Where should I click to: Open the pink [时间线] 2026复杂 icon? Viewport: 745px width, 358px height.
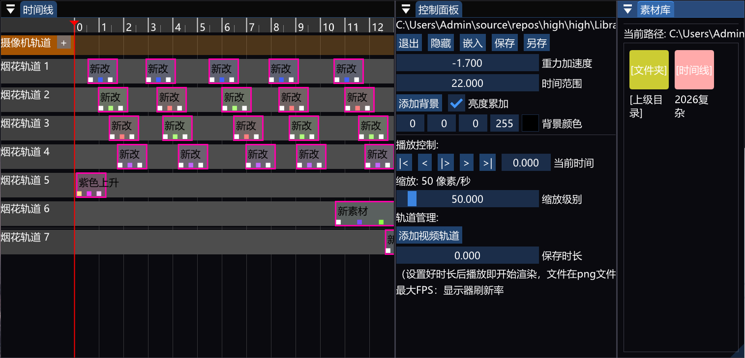coord(694,69)
